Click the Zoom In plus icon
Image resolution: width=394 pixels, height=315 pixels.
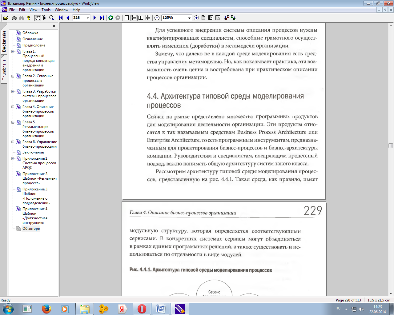point(196,18)
